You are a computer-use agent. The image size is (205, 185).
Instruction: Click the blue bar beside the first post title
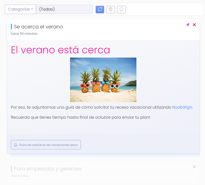tap(12, 27)
